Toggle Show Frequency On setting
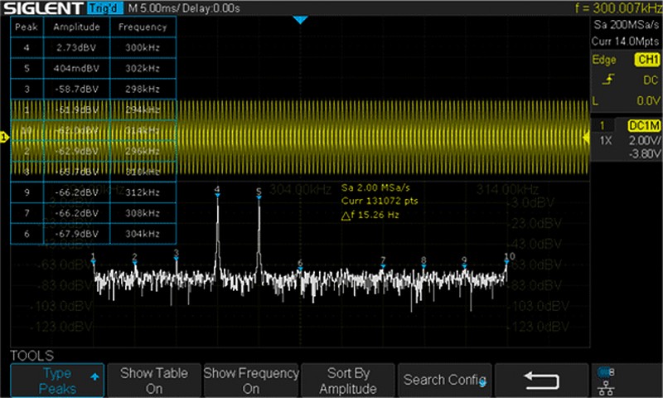The image size is (663, 398). (x=251, y=381)
